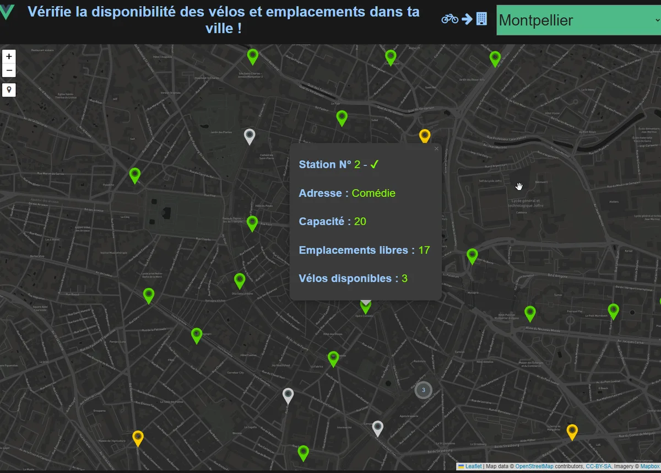Click the building icon next to the arrow
The height and width of the screenshot is (473, 661).
coord(480,19)
